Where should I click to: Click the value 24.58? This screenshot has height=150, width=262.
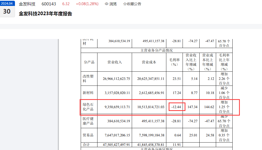210,135
